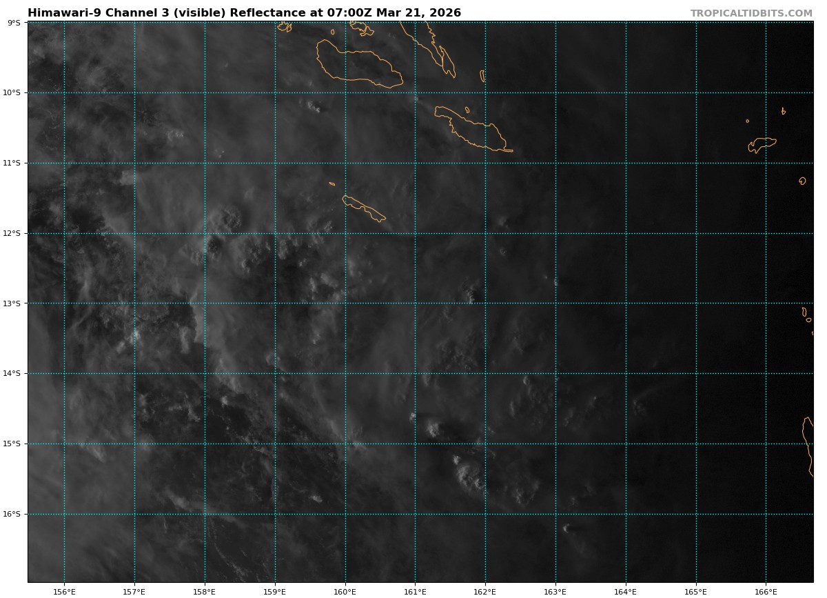Select the grid intersection at 162°E and 15°S
This screenshot has width=827, height=598.
[485, 443]
